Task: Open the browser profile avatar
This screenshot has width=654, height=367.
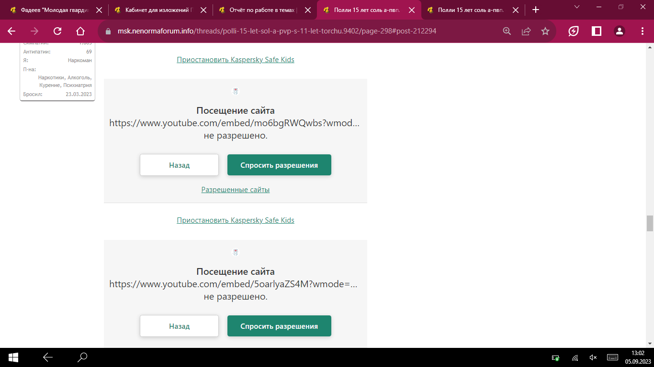Action: 620,31
